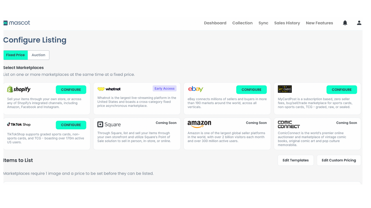Open the notifications bell
The height and width of the screenshot is (208, 371).
(345, 23)
